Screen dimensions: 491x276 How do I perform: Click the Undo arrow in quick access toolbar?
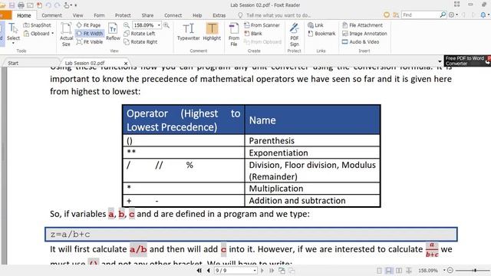[x=48, y=5]
